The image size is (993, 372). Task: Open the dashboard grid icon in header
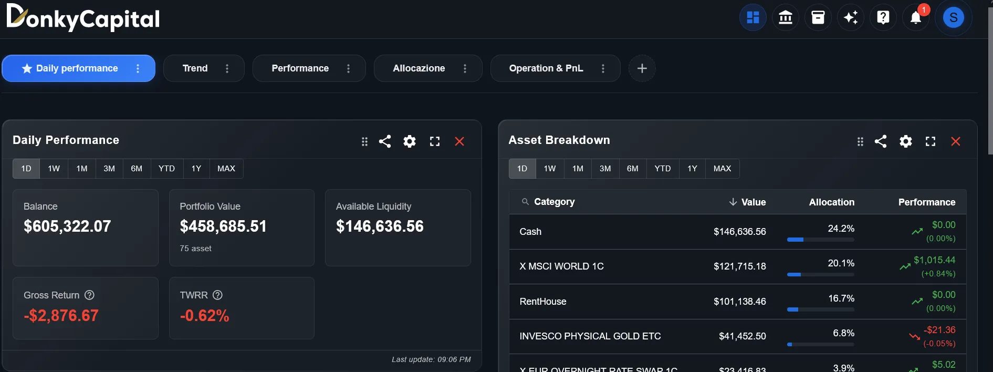(x=752, y=18)
